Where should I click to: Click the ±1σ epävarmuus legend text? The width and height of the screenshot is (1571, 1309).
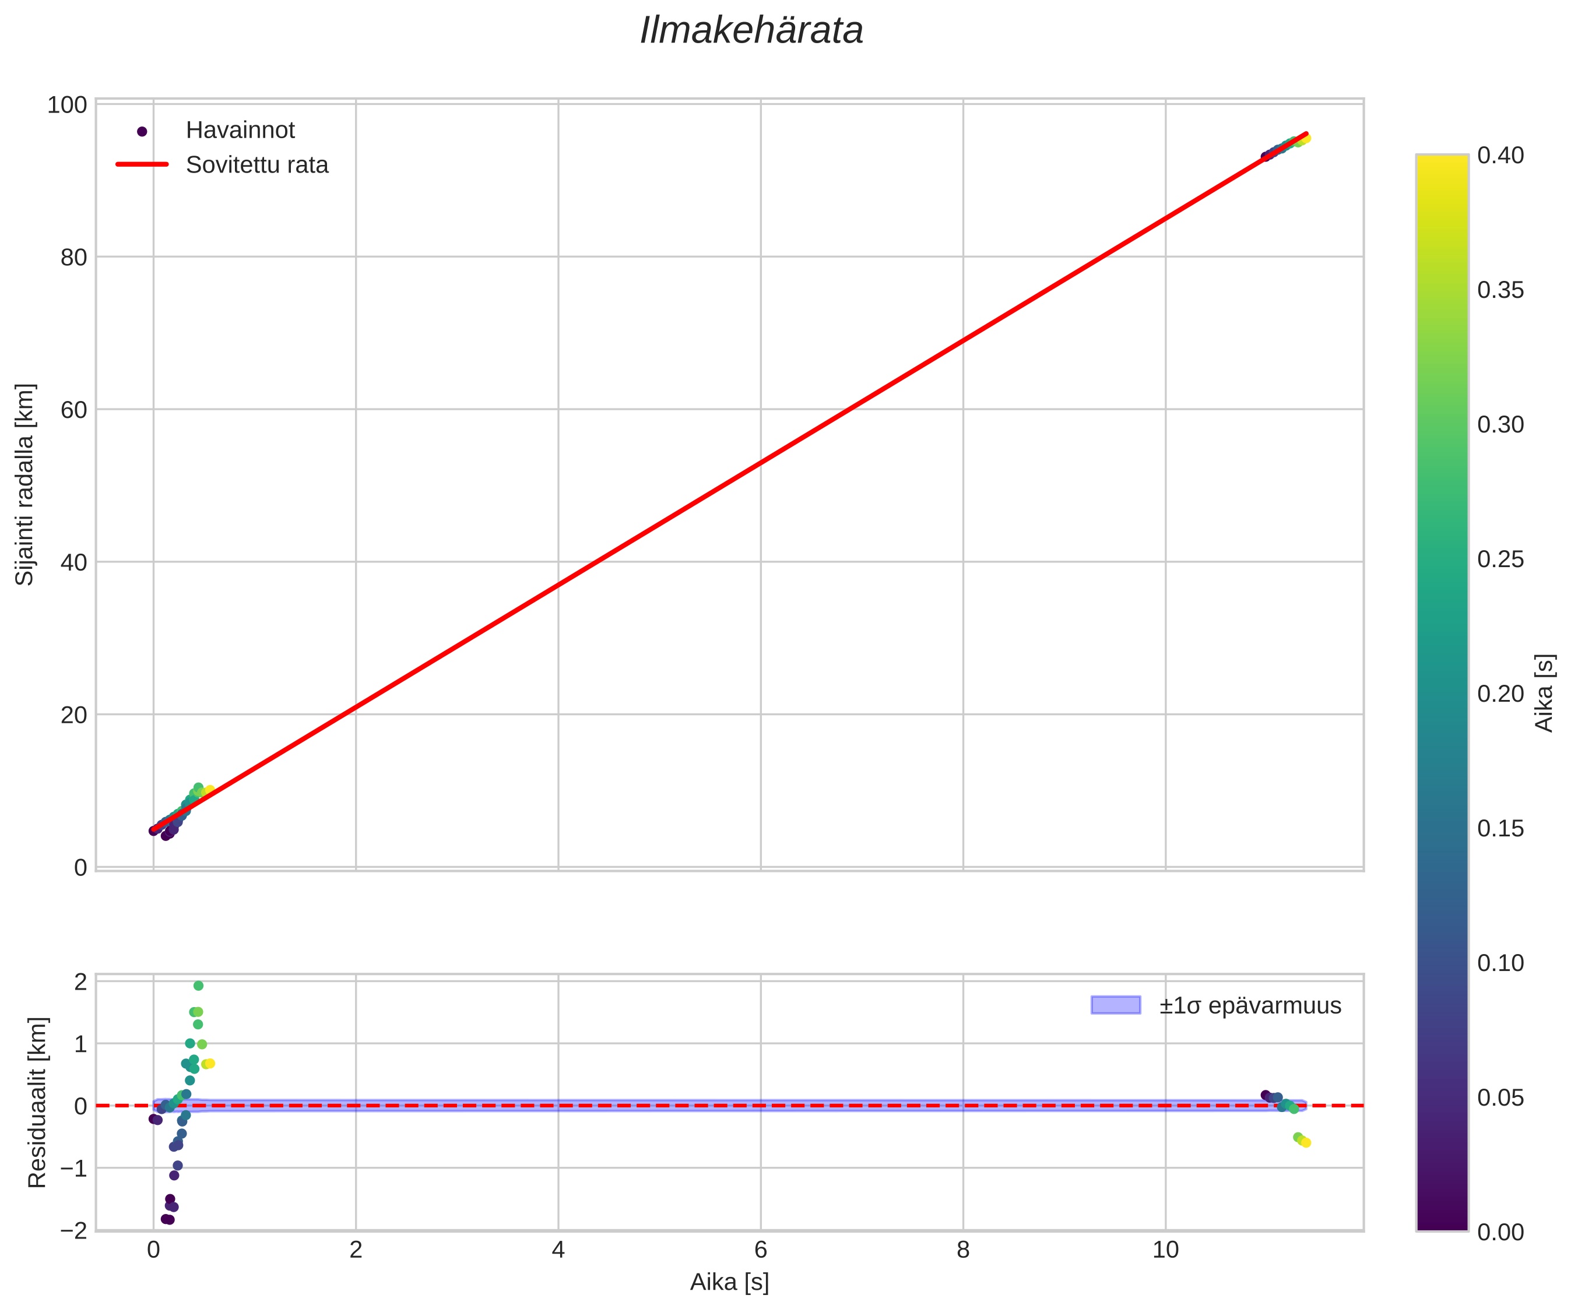click(x=1250, y=1006)
